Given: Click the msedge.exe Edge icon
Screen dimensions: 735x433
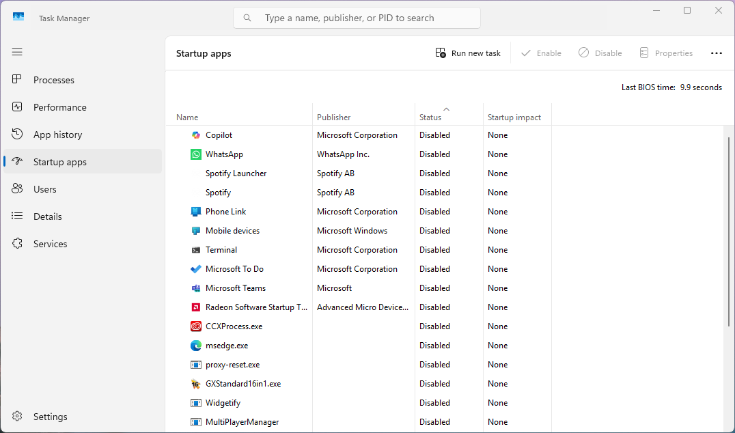Looking at the screenshot, I should 196,346.
